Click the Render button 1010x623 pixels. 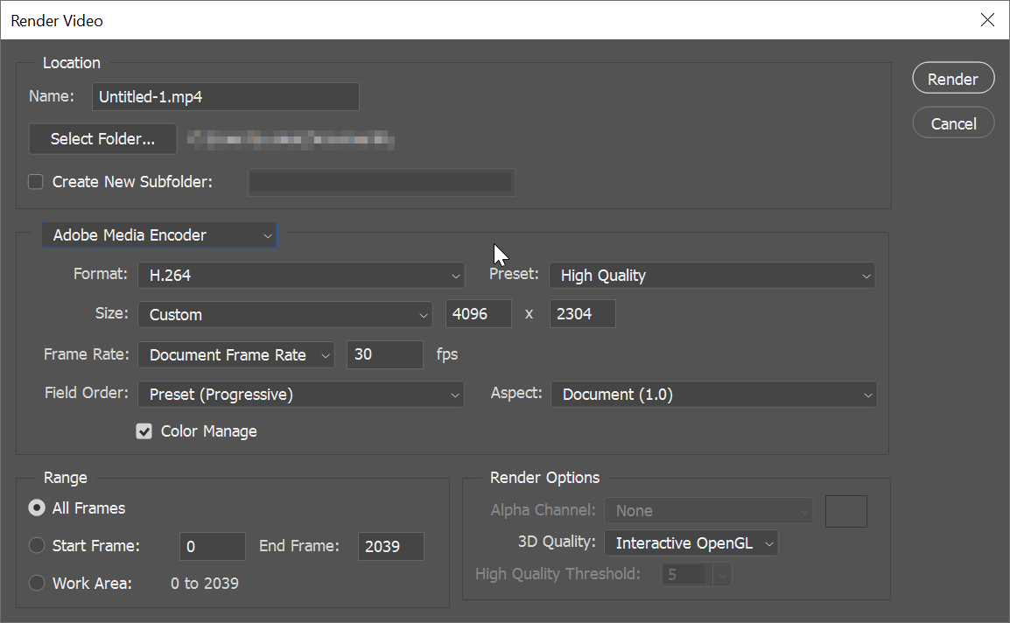pyautogui.click(x=953, y=78)
